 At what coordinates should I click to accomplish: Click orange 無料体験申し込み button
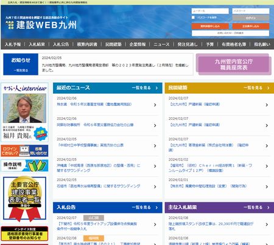click(x=210, y=26)
